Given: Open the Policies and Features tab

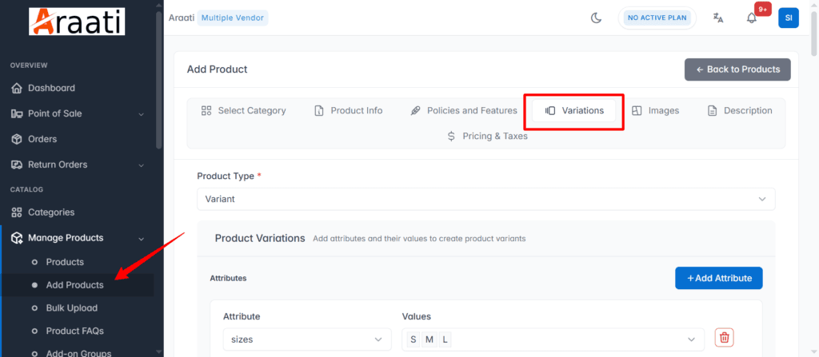Looking at the screenshot, I should [x=464, y=111].
